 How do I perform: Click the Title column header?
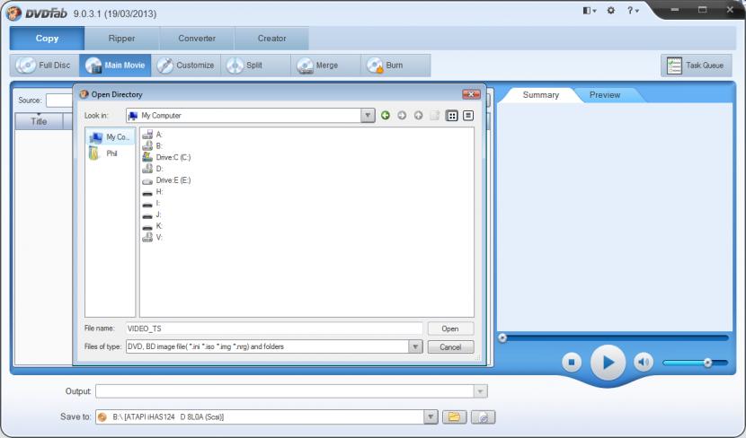pos(39,121)
